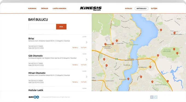Image resolution: width=186 pixels, height=102 pixels.
Task: Click Randevu button for Gök Otomotiv
Action: click(75, 65)
